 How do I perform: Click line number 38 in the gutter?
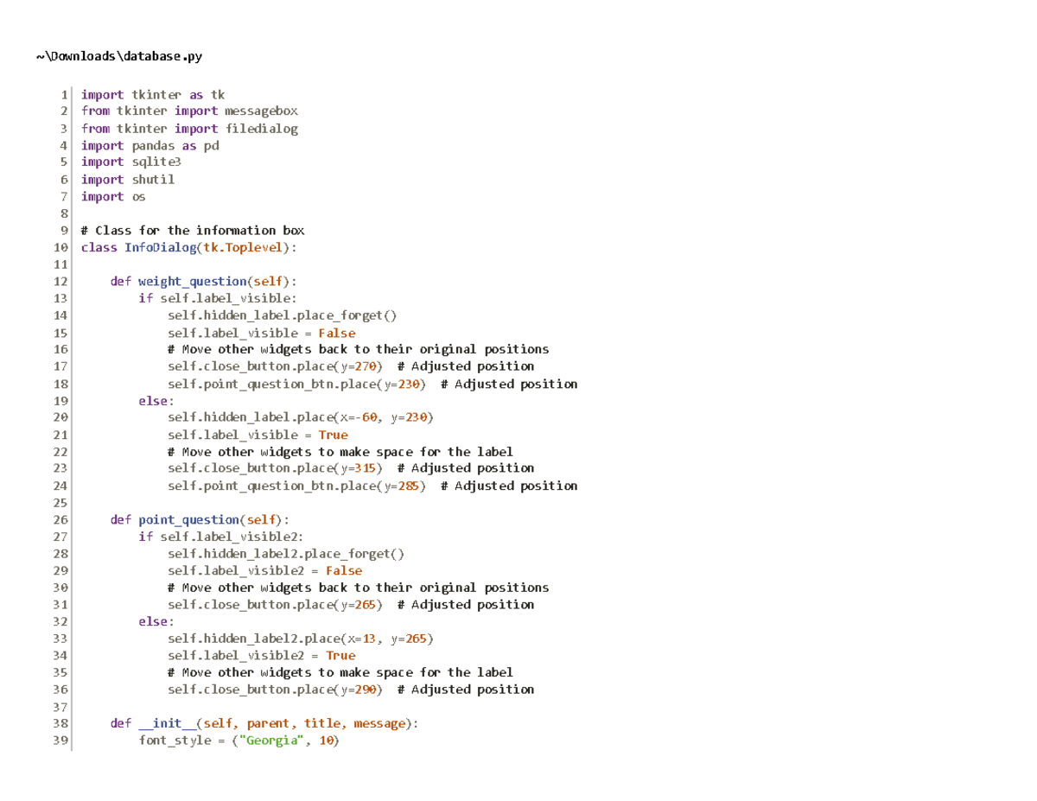pos(61,723)
